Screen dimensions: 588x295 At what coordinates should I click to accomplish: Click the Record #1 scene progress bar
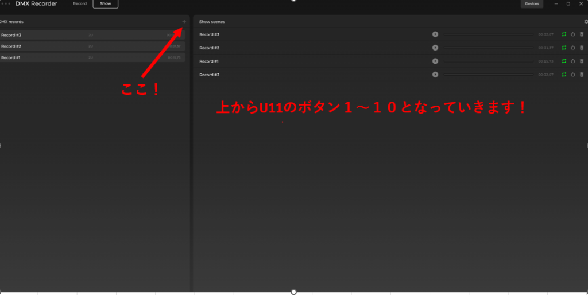pos(488,61)
